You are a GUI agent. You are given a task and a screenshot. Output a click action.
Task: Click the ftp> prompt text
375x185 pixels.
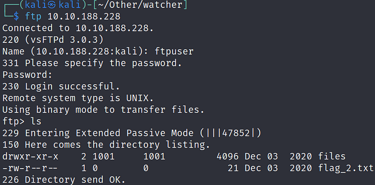coord(14,121)
